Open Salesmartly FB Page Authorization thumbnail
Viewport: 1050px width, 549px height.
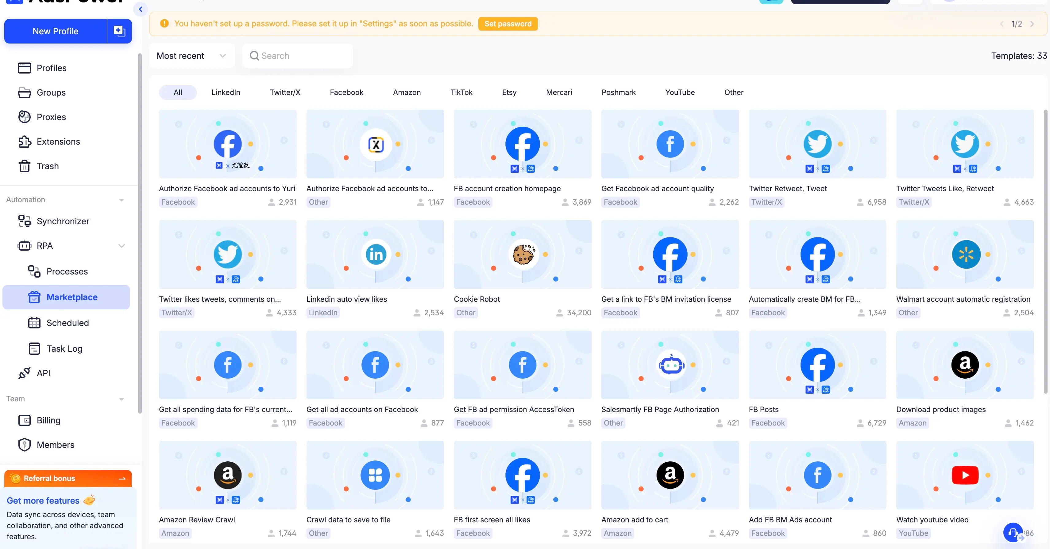click(670, 365)
